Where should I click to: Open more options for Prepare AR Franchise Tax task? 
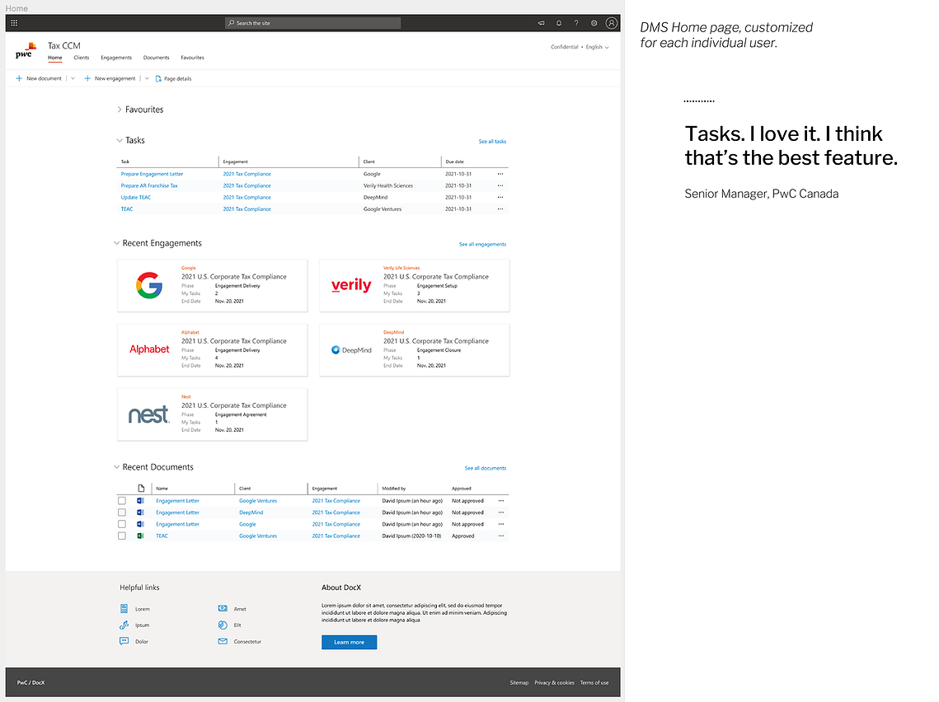(x=500, y=185)
